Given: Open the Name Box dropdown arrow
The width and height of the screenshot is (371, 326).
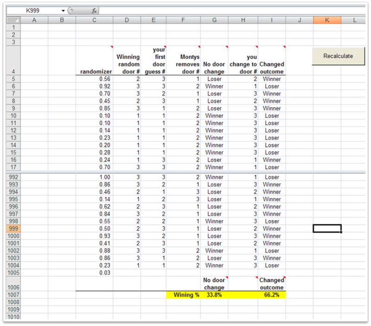Looking at the screenshot, I should tap(63, 11).
